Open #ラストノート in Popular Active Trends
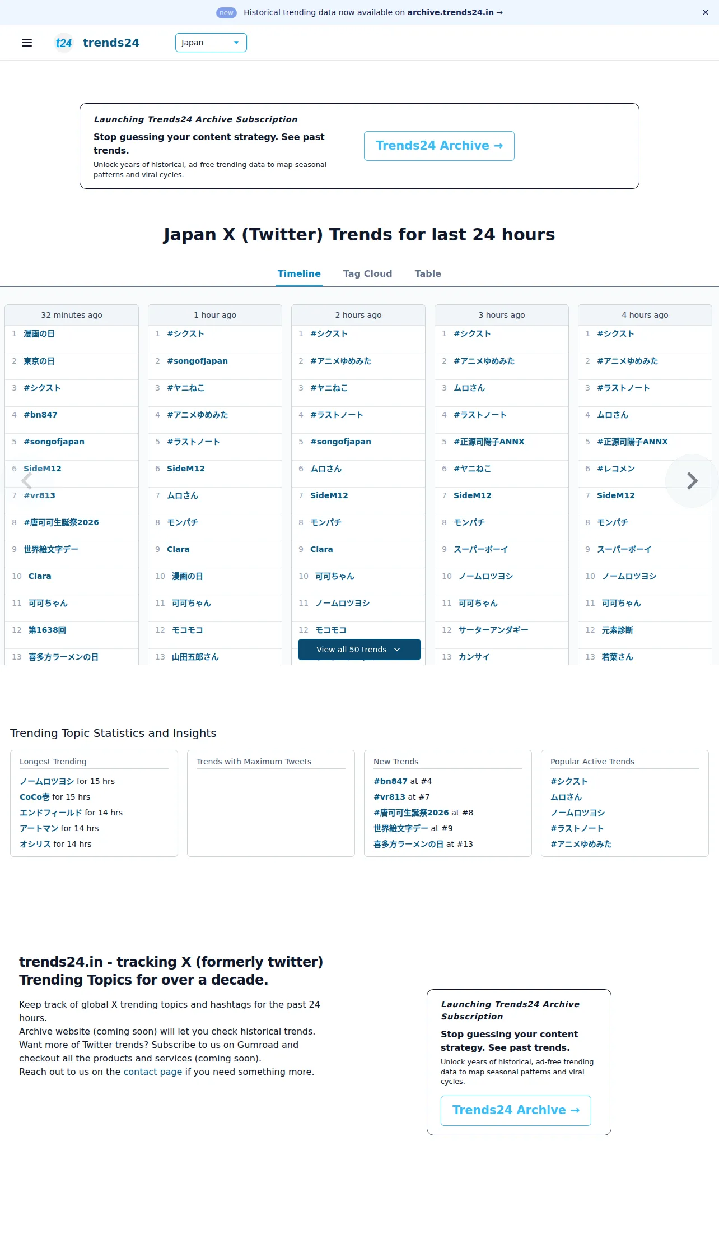 pos(577,828)
